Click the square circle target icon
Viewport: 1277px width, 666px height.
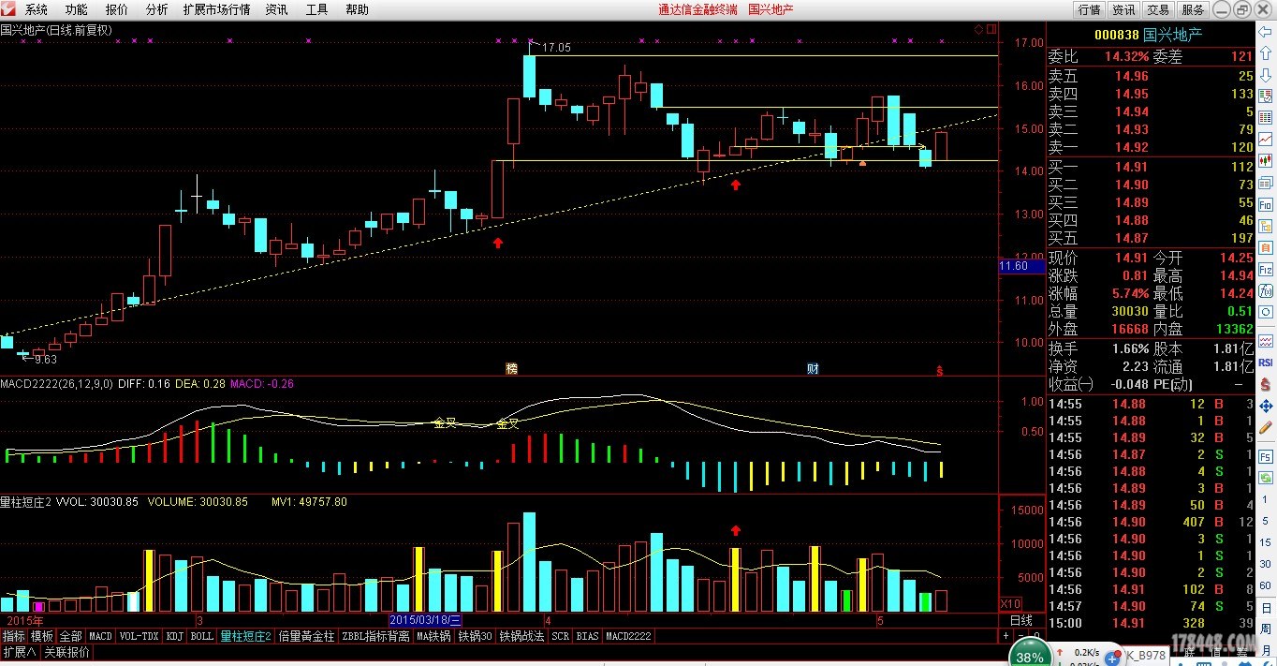tap(1265, 311)
